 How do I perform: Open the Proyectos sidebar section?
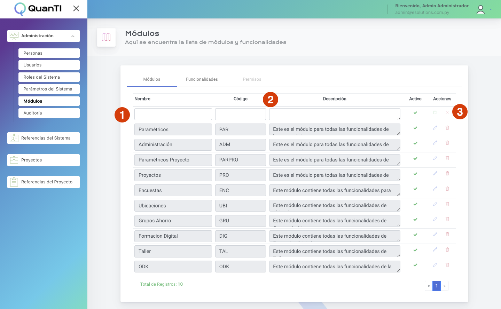(44, 160)
